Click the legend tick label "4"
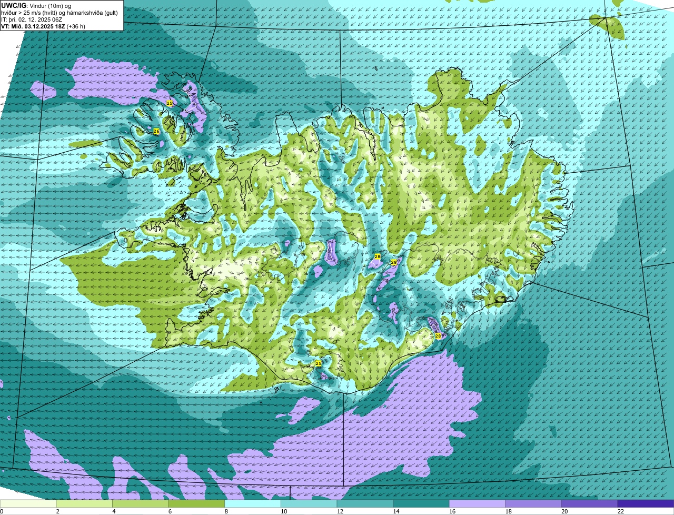The width and height of the screenshot is (674, 515). coord(113,511)
